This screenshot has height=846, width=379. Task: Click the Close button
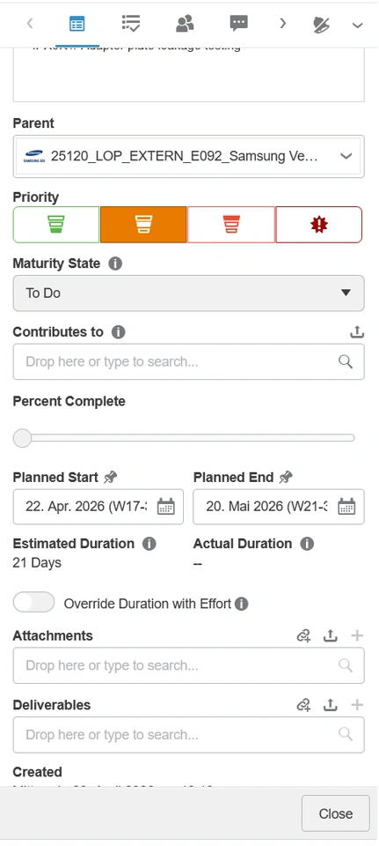pos(335,813)
